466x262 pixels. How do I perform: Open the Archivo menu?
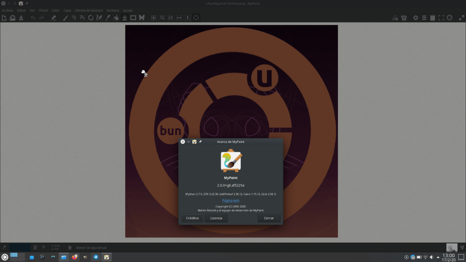[x=7, y=10]
